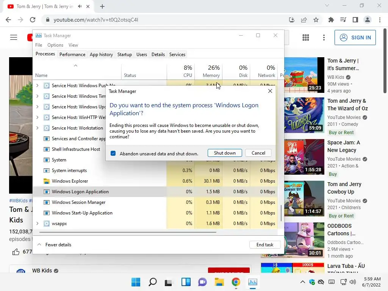Click the Shell Infrastructure Host icon
Screen dimensions: 388x291
pyautogui.click(x=47, y=149)
